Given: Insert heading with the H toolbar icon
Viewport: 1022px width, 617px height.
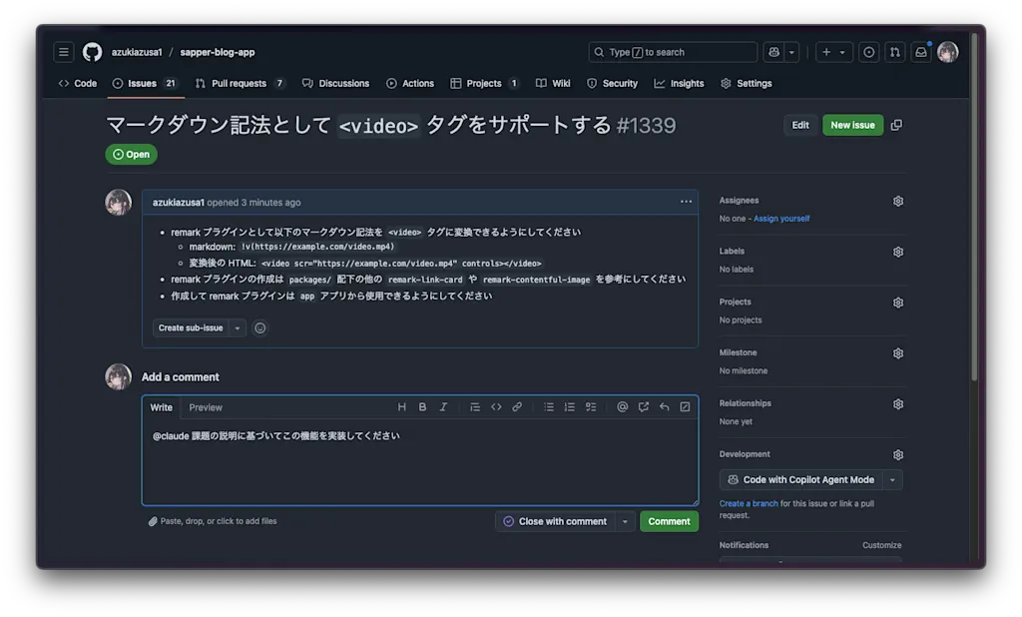Looking at the screenshot, I should point(401,407).
